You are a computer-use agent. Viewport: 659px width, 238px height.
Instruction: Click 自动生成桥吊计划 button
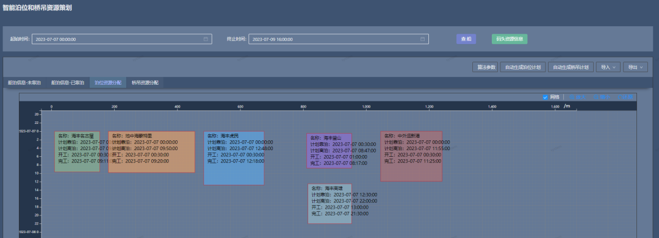(571, 67)
